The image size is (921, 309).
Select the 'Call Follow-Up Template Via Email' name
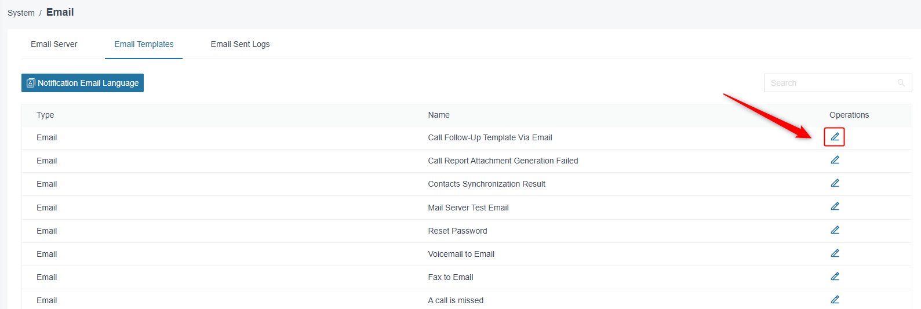coord(490,137)
